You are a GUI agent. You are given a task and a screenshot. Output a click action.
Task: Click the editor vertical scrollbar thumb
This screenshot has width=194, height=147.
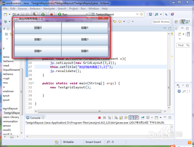pyautogui.click(x=169, y=88)
